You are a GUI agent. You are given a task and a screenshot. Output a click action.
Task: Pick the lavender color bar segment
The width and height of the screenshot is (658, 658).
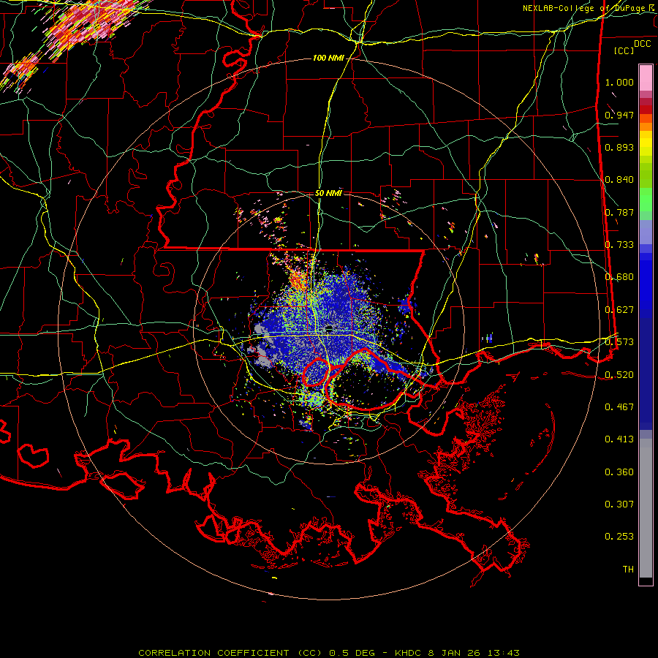click(646, 232)
